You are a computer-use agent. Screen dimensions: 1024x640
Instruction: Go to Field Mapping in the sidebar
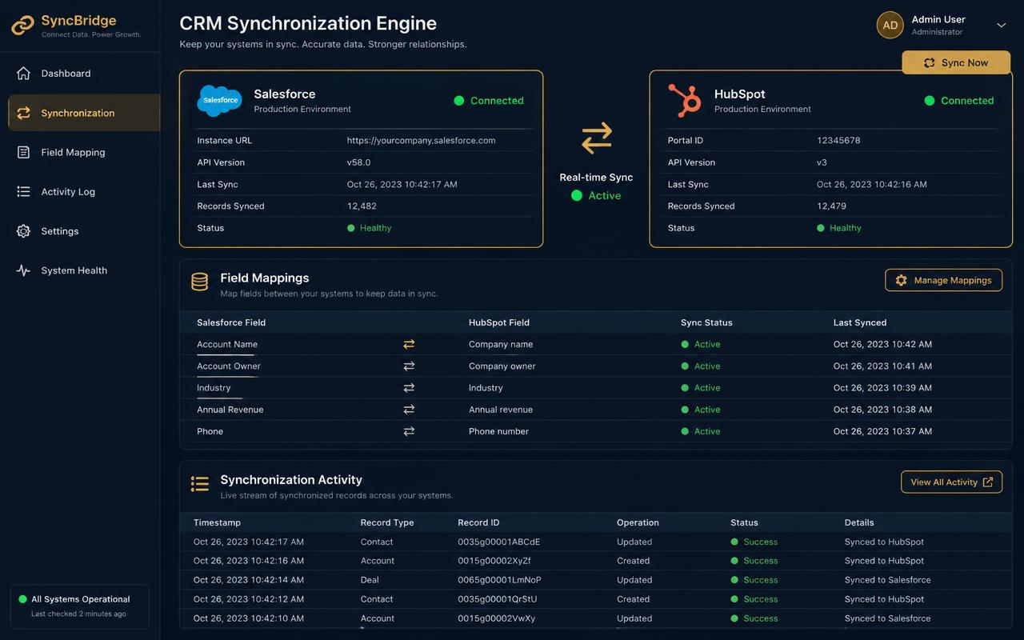point(80,152)
